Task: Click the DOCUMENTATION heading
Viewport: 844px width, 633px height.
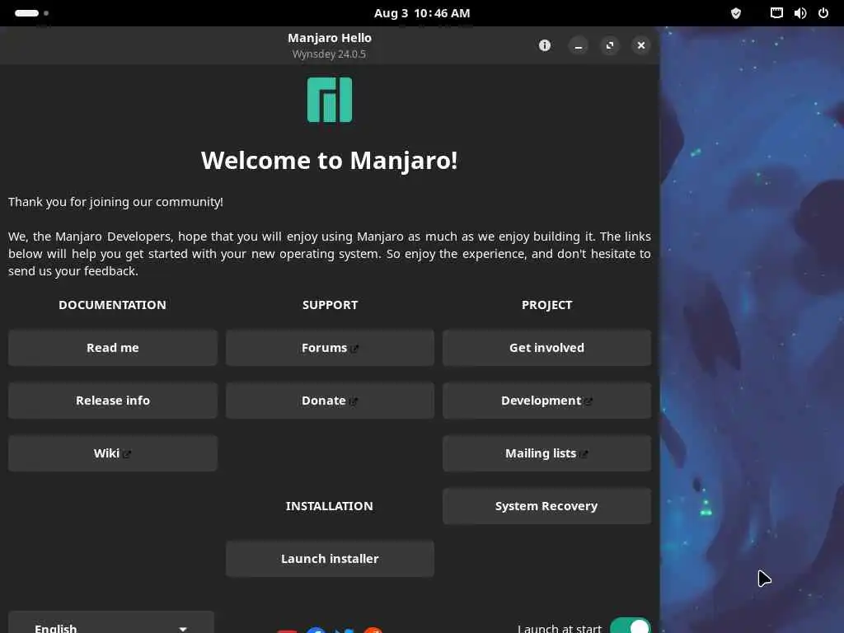Action: click(112, 305)
